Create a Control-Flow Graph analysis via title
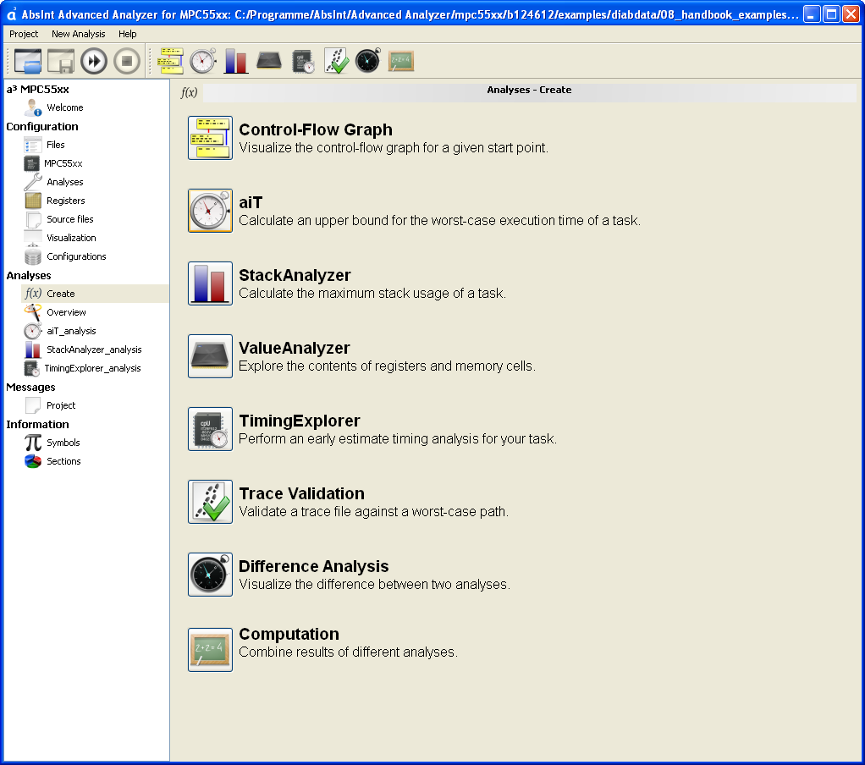This screenshot has height=765, width=865. click(316, 129)
